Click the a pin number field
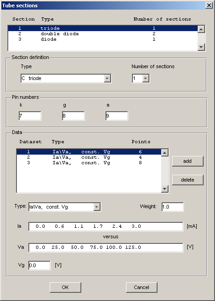The width and height of the screenshot is (215, 301). click(x=117, y=116)
